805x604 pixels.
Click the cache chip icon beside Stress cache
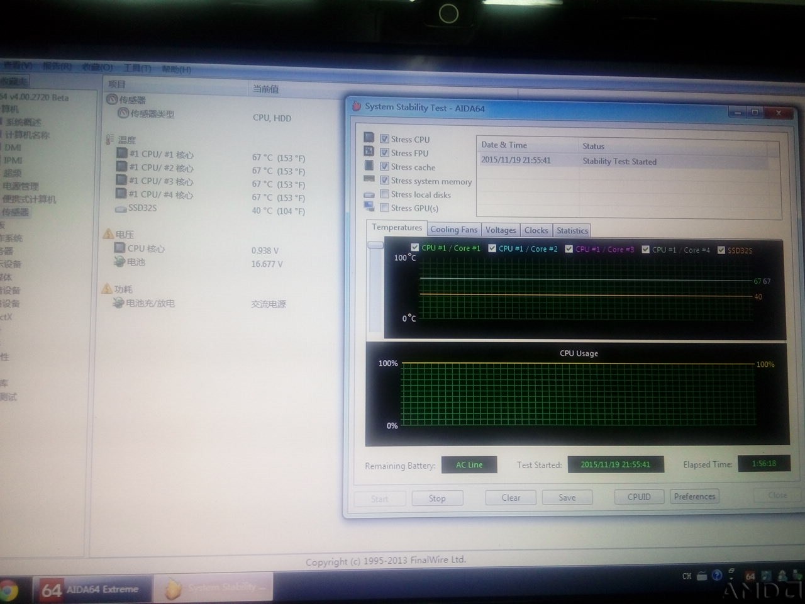(x=369, y=165)
